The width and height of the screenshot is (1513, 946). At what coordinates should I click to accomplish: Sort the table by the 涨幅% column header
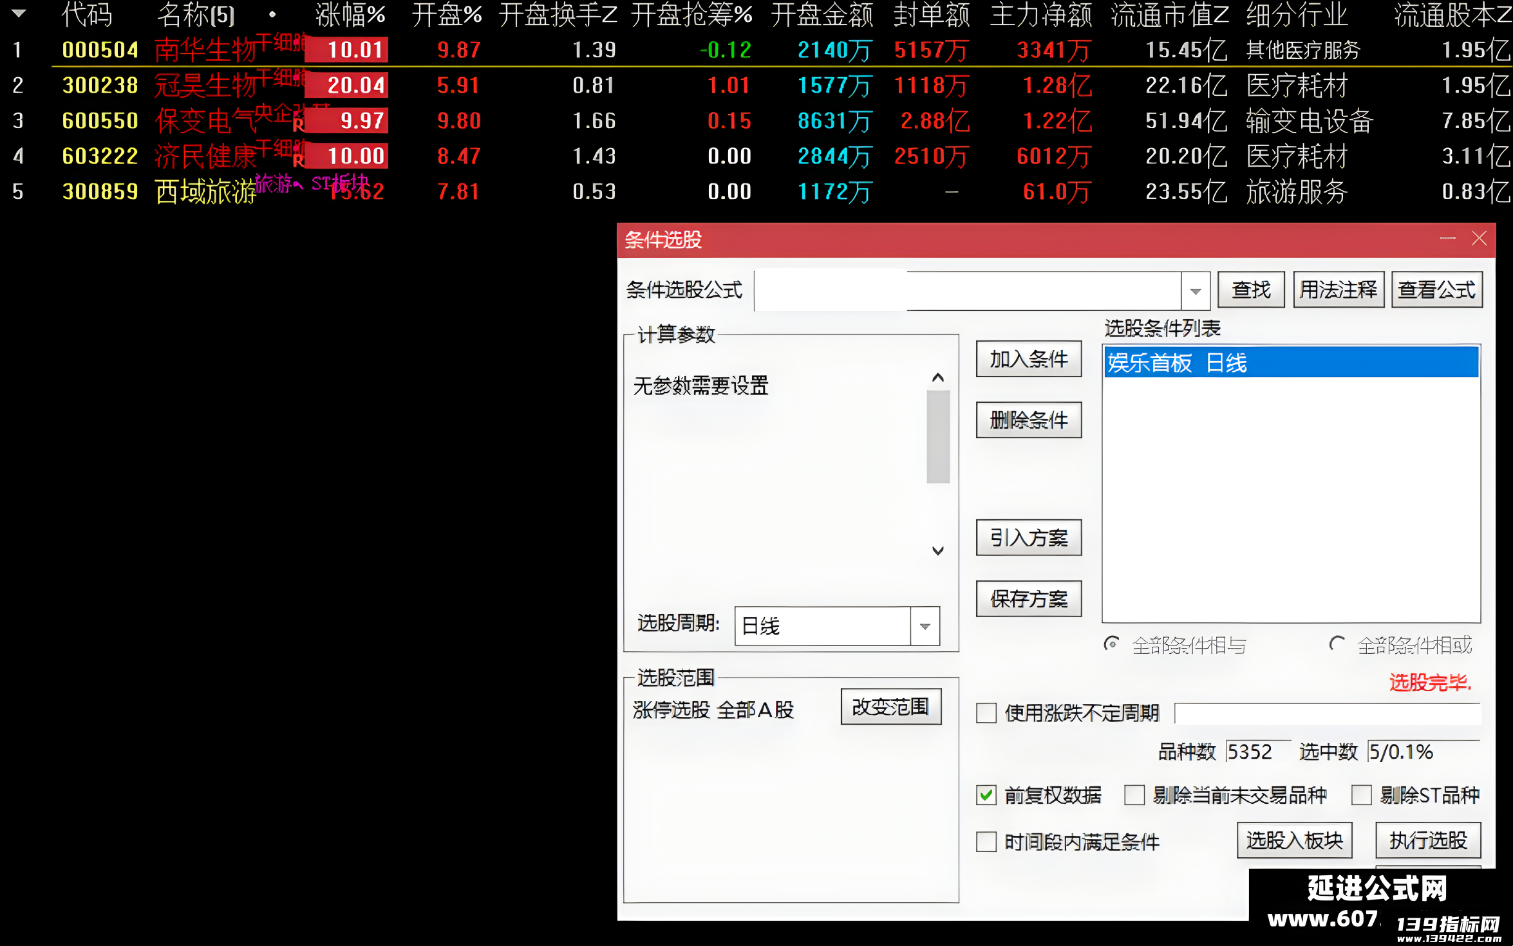tap(350, 14)
